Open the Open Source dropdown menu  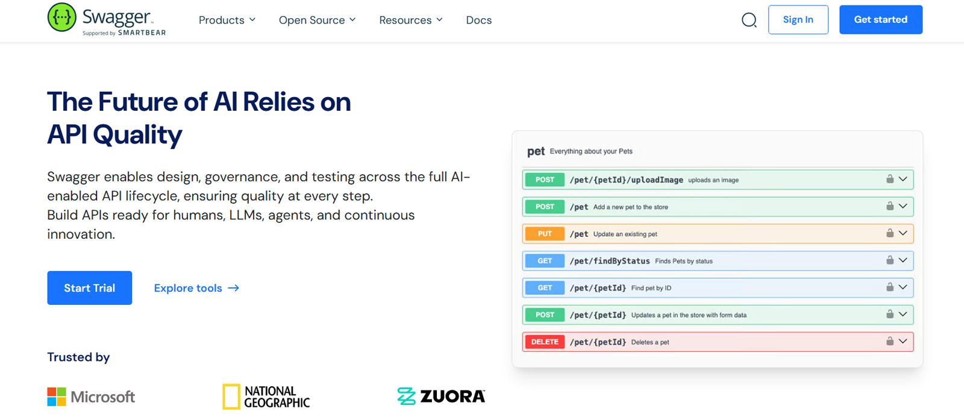[318, 20]
